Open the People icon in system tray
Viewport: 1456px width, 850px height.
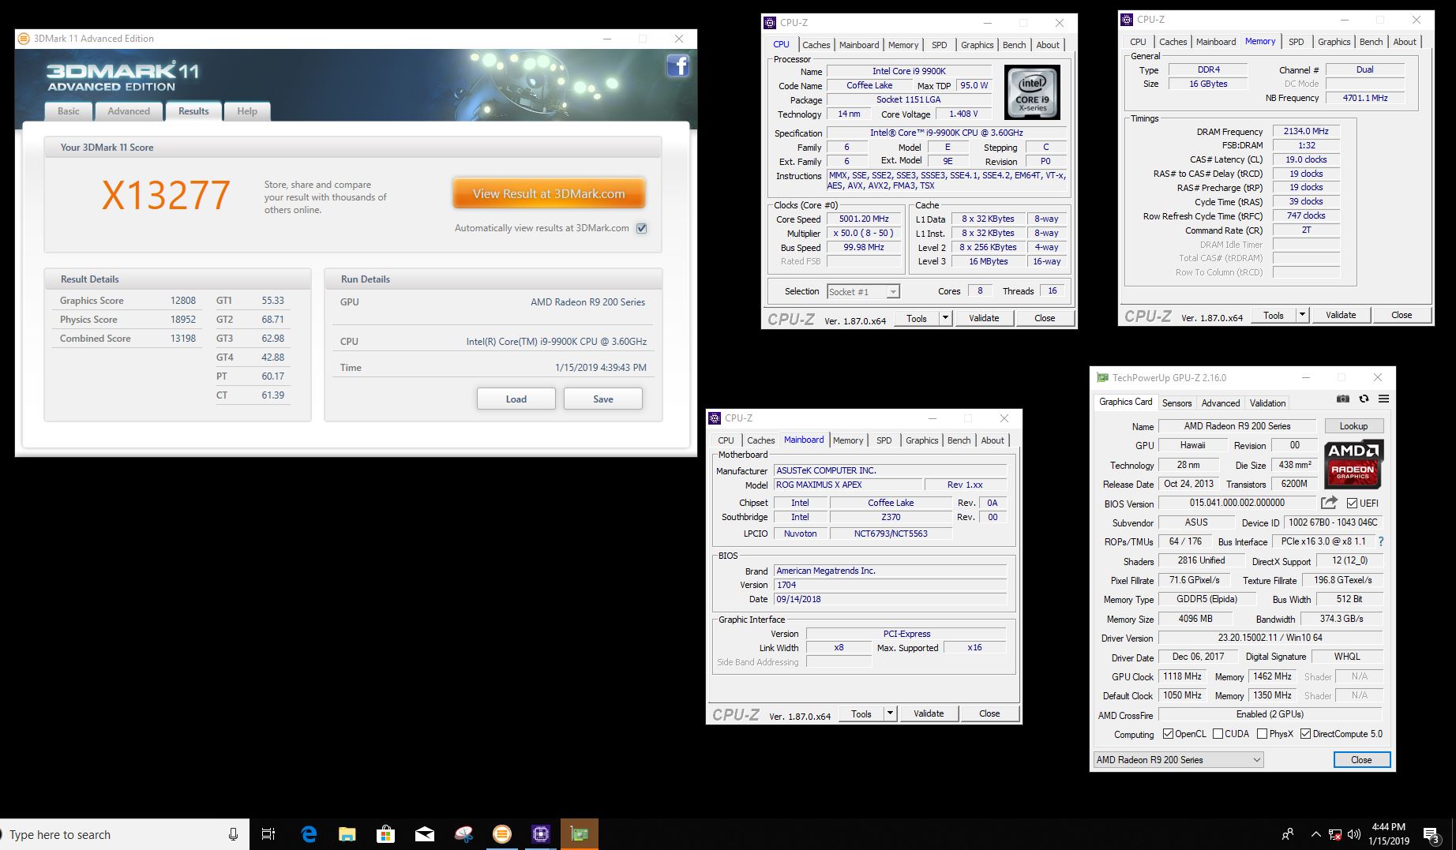point(1288,834)
